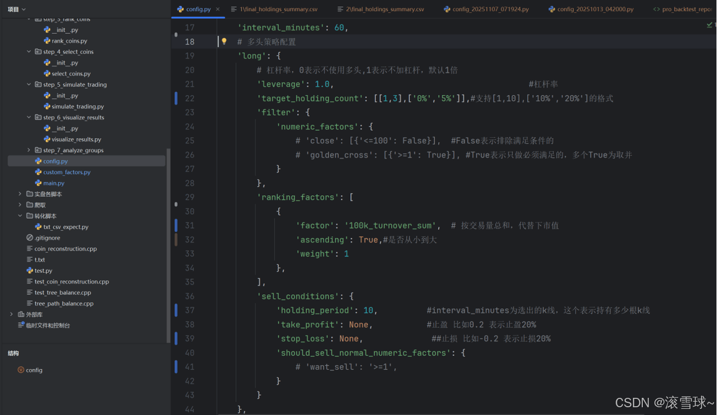Expand the 实盘各脚本 folder arrow
This screenshot has height=415, width=717.
coord(20,194)
